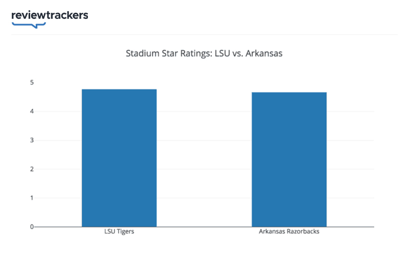Click the y-axis label 0
Screen dimensions: 409x256
tap(32, 227)
